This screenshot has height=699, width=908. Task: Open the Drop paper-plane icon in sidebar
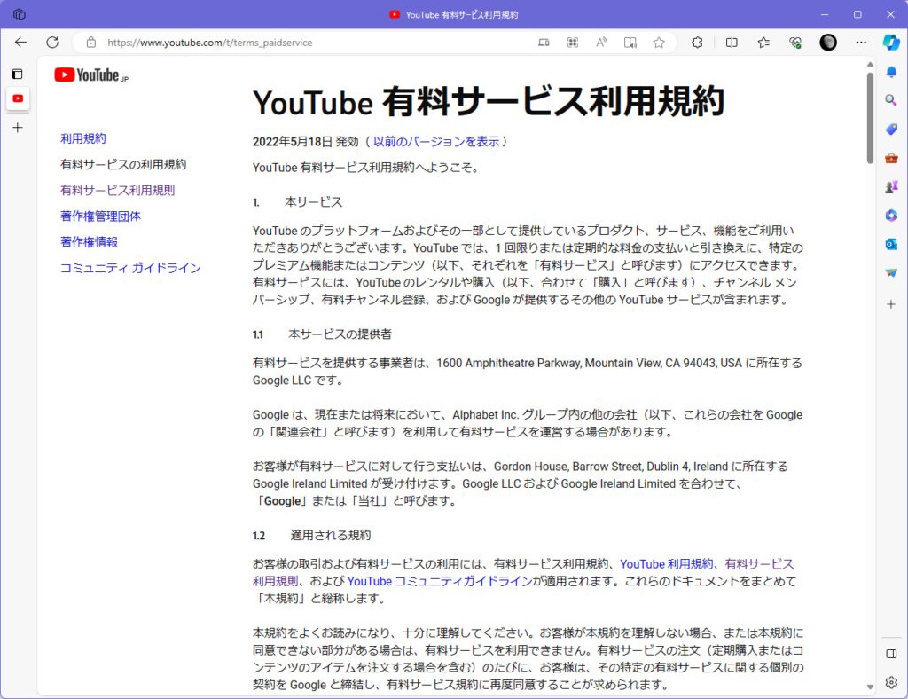click(891, 272)
